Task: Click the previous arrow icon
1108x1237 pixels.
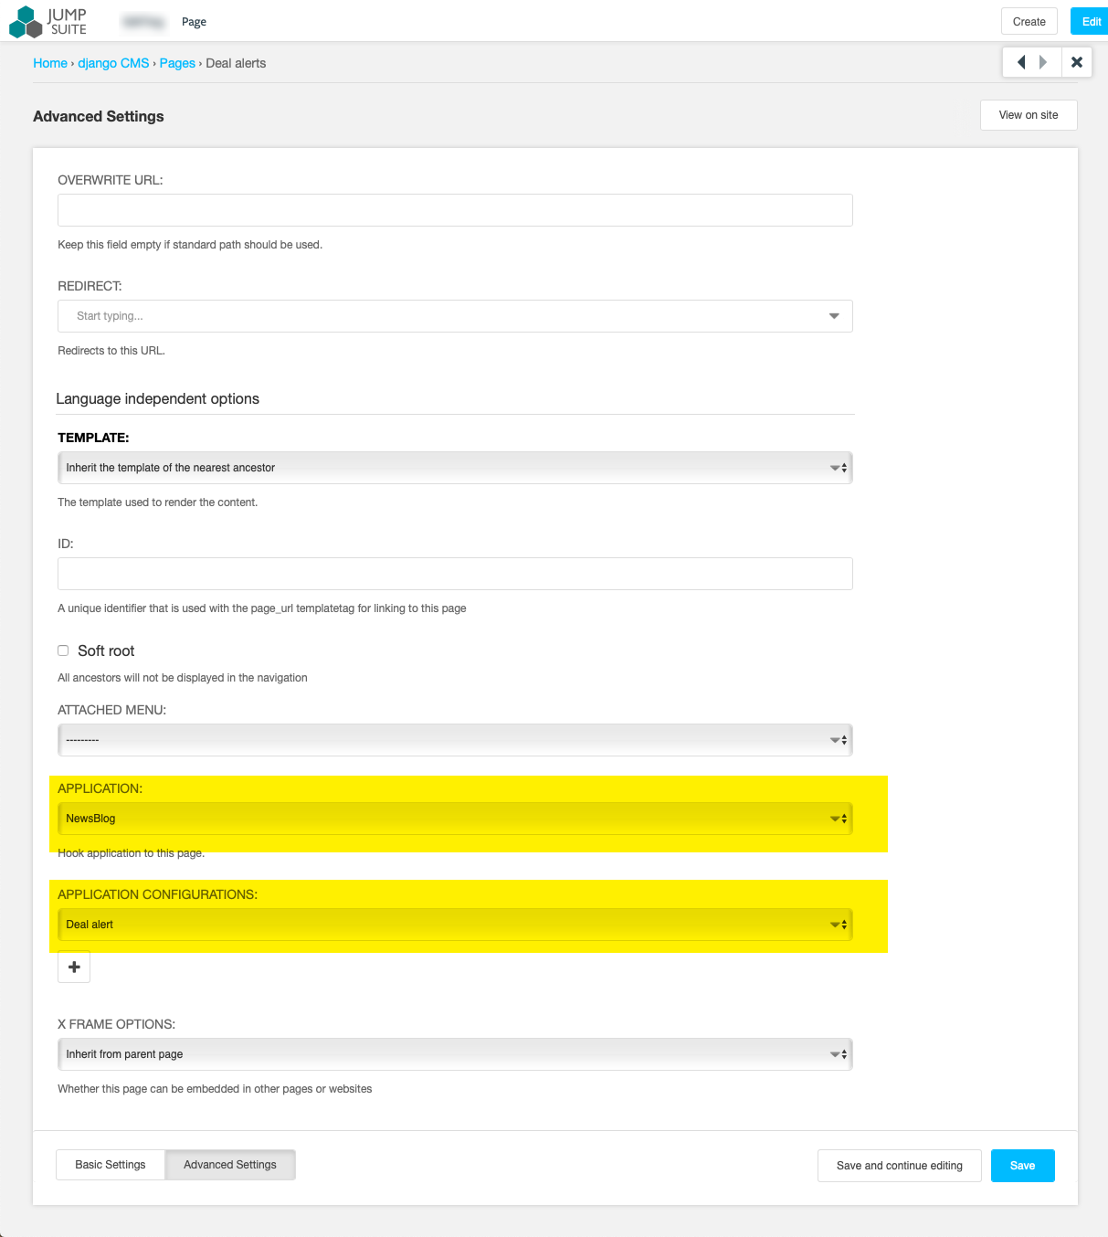Action: [x=1021, y=62]
